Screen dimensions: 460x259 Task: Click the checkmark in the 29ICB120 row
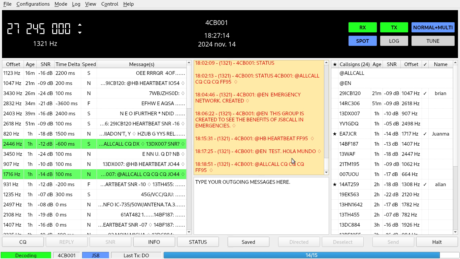click(x=425, y=93)
